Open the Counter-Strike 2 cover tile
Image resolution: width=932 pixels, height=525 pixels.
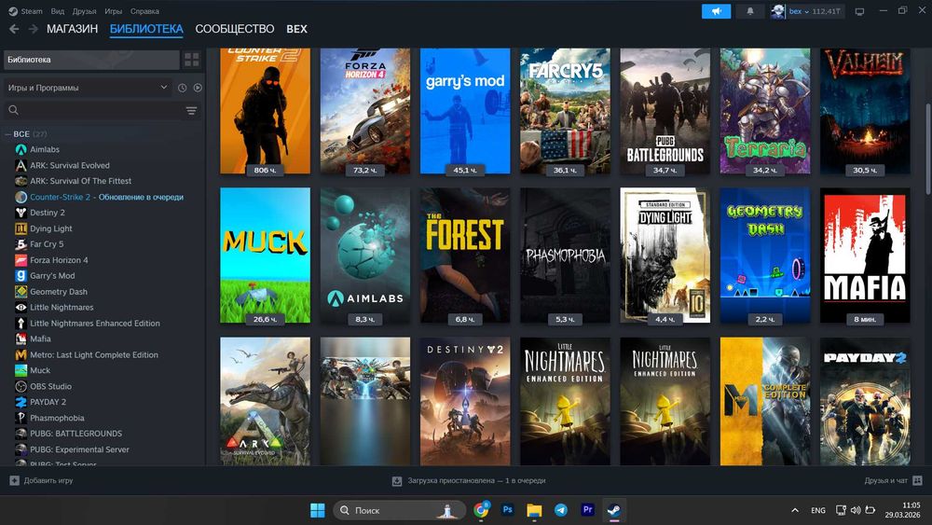[x=265, y=111]
